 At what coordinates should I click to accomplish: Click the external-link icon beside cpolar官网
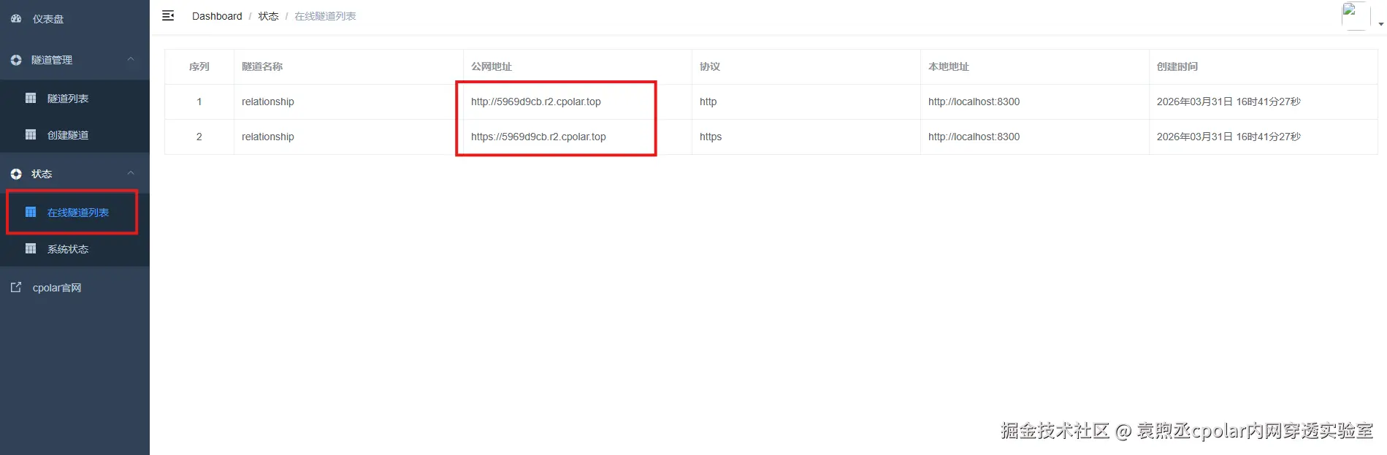[x=16, y=287]
